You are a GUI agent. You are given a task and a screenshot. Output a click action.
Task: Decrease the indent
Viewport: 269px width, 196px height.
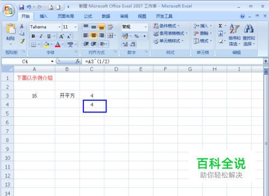pos(86,44)
